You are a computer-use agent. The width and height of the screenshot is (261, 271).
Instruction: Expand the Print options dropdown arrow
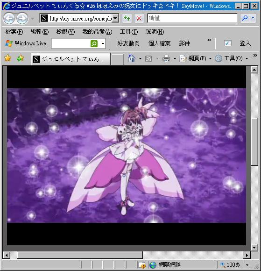pos(175,58)
